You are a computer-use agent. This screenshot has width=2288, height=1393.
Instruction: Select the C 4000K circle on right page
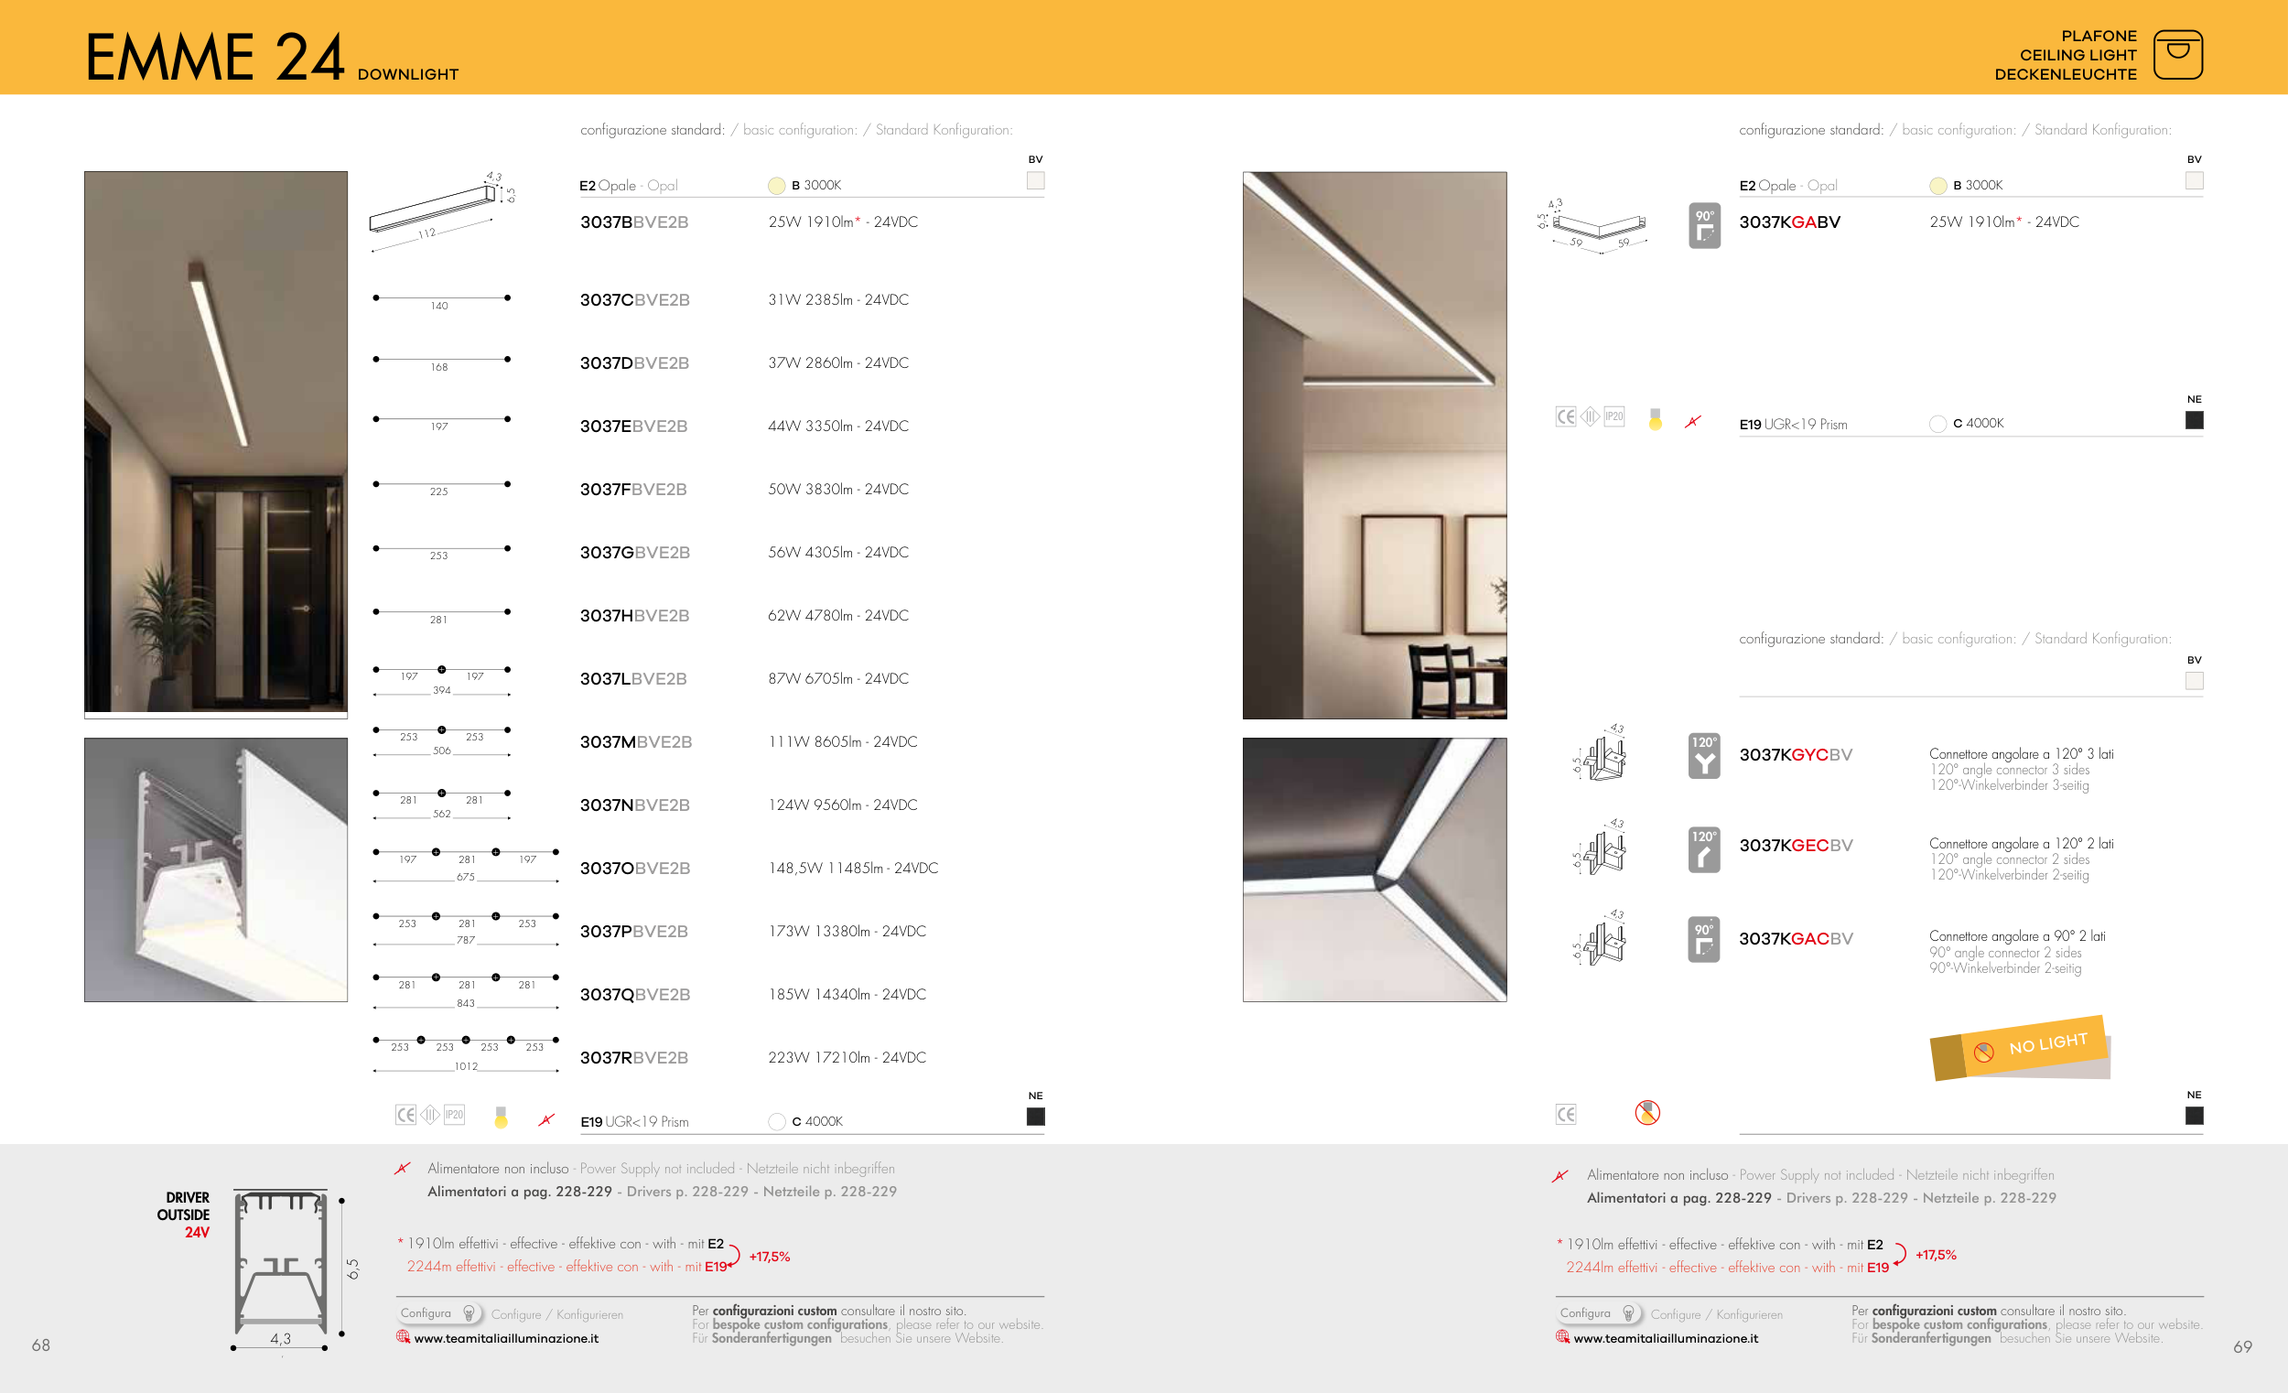click(1937, 424)
